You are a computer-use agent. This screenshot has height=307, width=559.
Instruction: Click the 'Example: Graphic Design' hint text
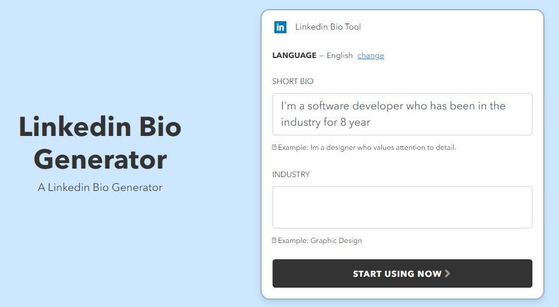tap(320, 241)
